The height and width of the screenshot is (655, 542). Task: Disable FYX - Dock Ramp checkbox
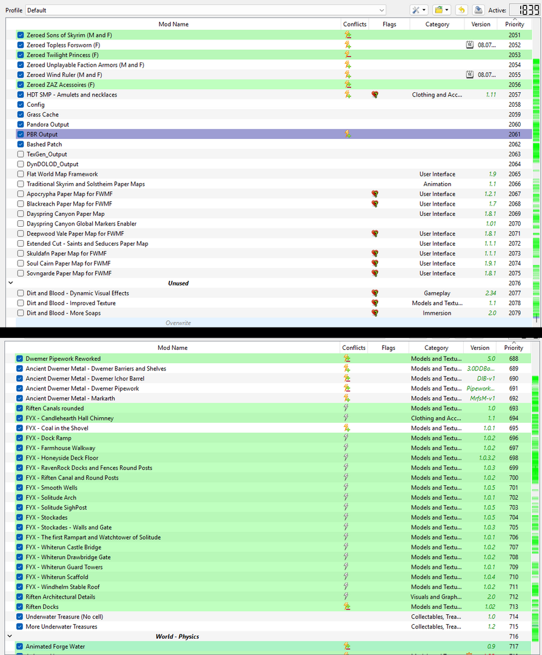pyautogui.click(x=19, y=438)
